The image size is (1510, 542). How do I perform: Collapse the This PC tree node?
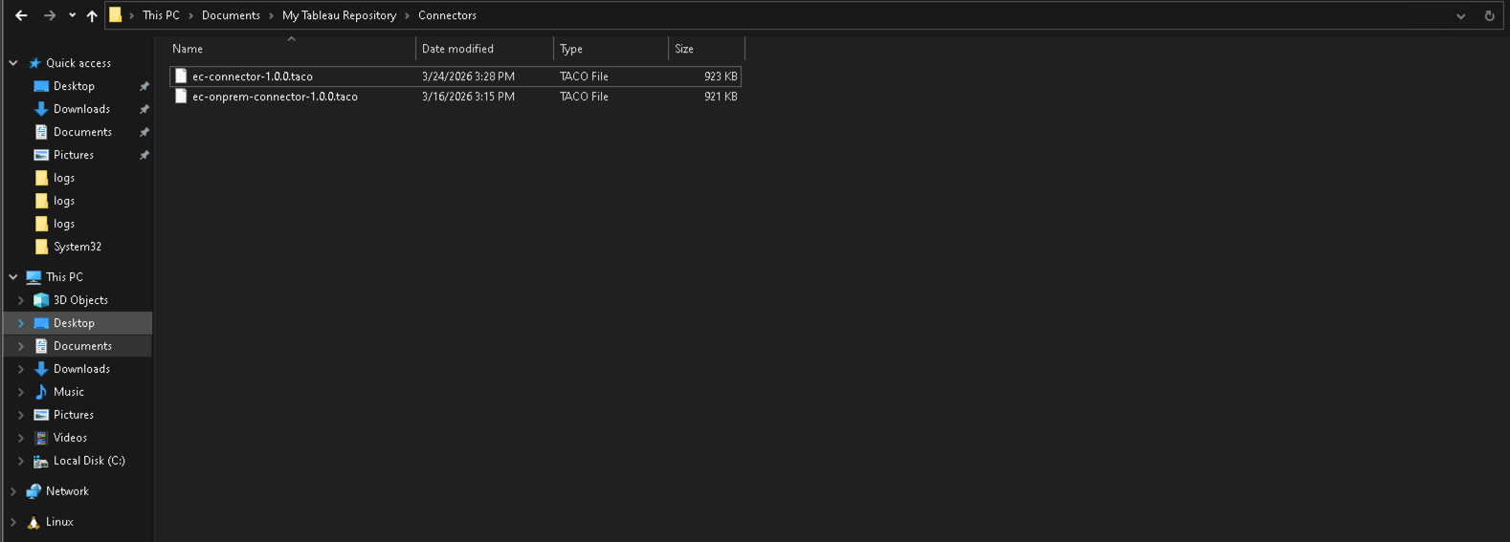tap(13, 277)
